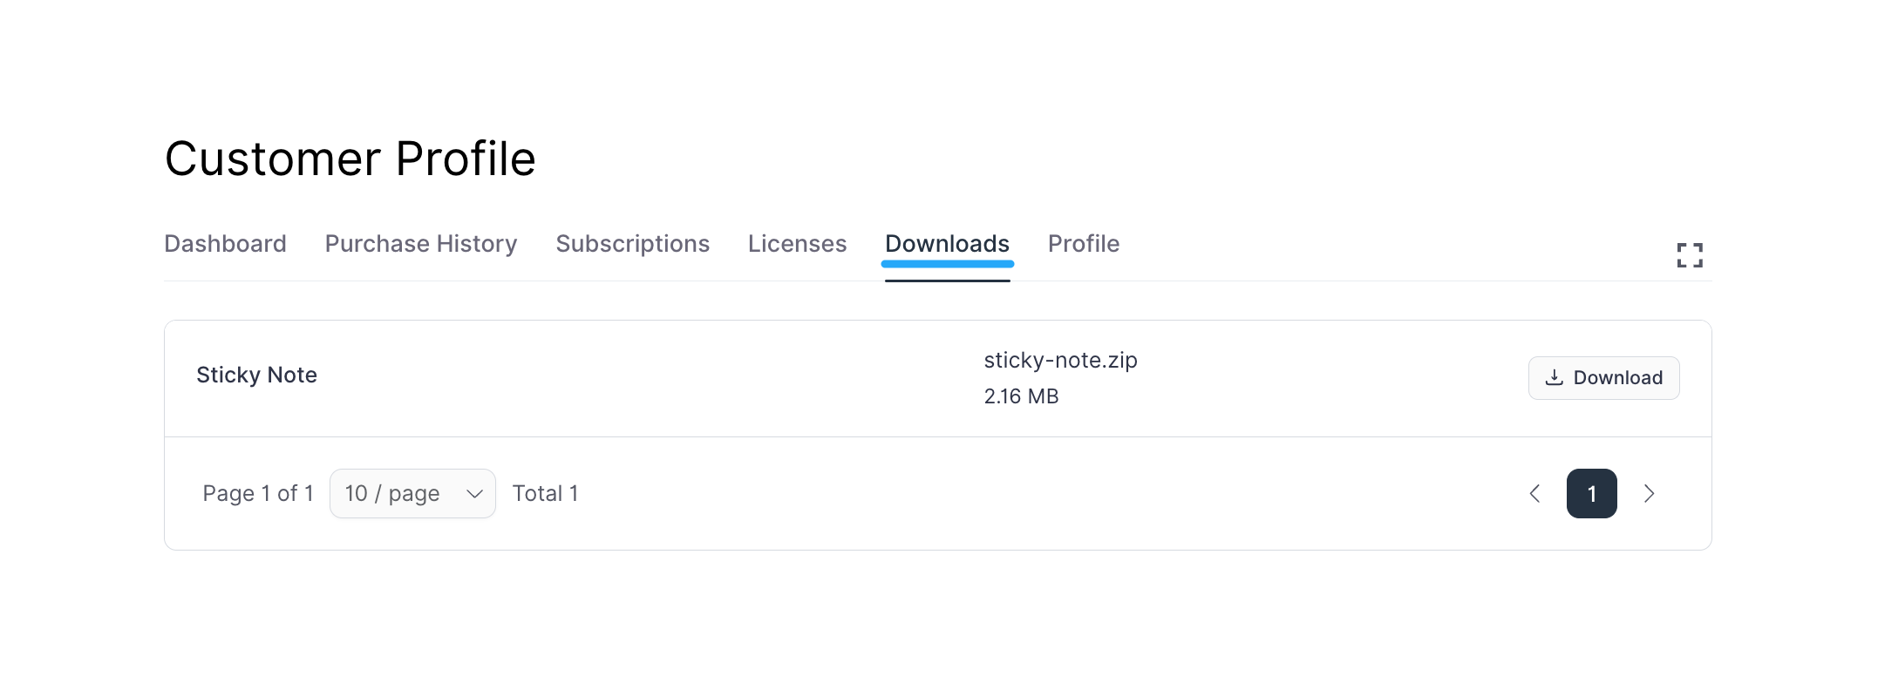
Task: Click the Total 1 label
Action: tap(546, 493)
